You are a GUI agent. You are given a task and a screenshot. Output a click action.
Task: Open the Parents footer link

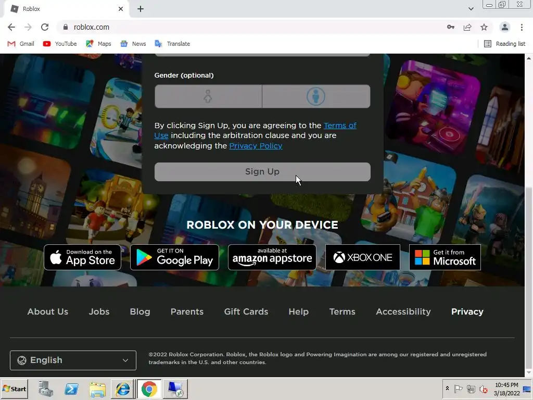coord(187,311)
